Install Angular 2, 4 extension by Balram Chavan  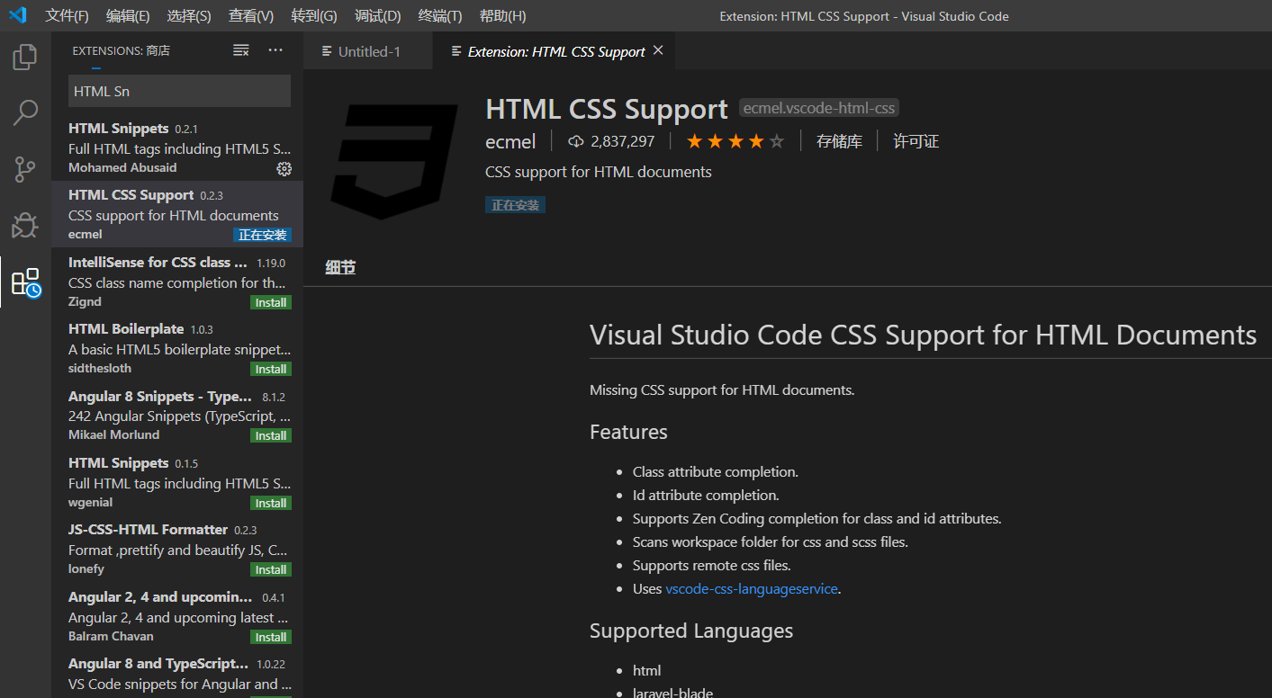pos(271,637)
